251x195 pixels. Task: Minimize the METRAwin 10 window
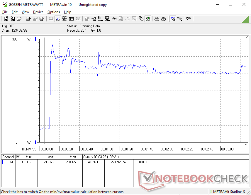pos(217,4)
